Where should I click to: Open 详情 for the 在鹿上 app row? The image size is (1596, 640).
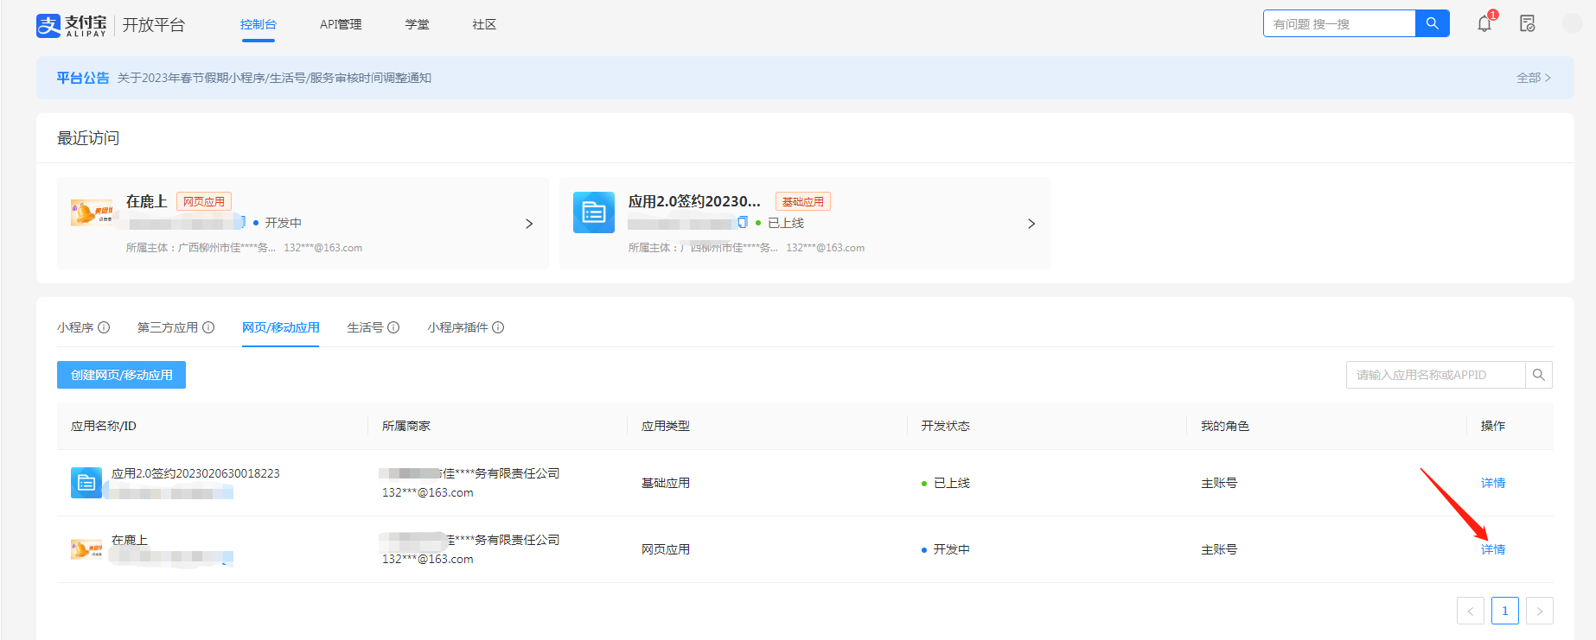point(1492,549)
